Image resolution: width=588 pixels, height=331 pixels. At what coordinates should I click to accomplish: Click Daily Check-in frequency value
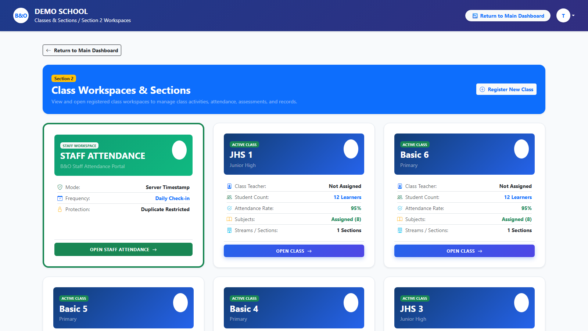click(172, 198)
